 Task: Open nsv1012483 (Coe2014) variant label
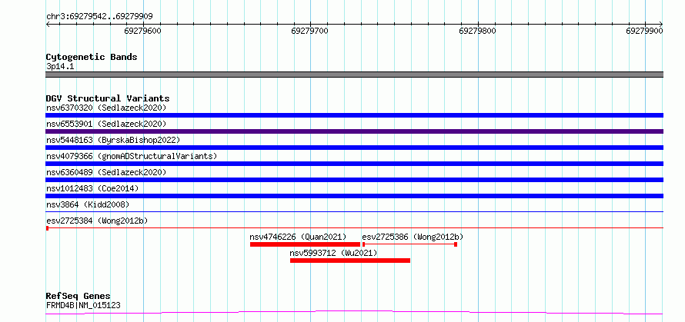pyautogui.click(x=92, y=188)
